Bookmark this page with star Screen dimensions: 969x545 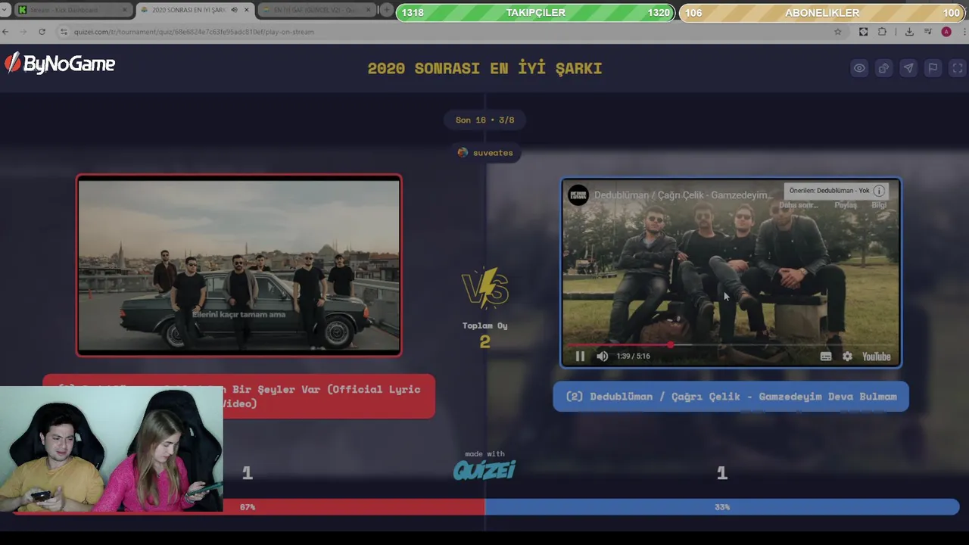837,32
